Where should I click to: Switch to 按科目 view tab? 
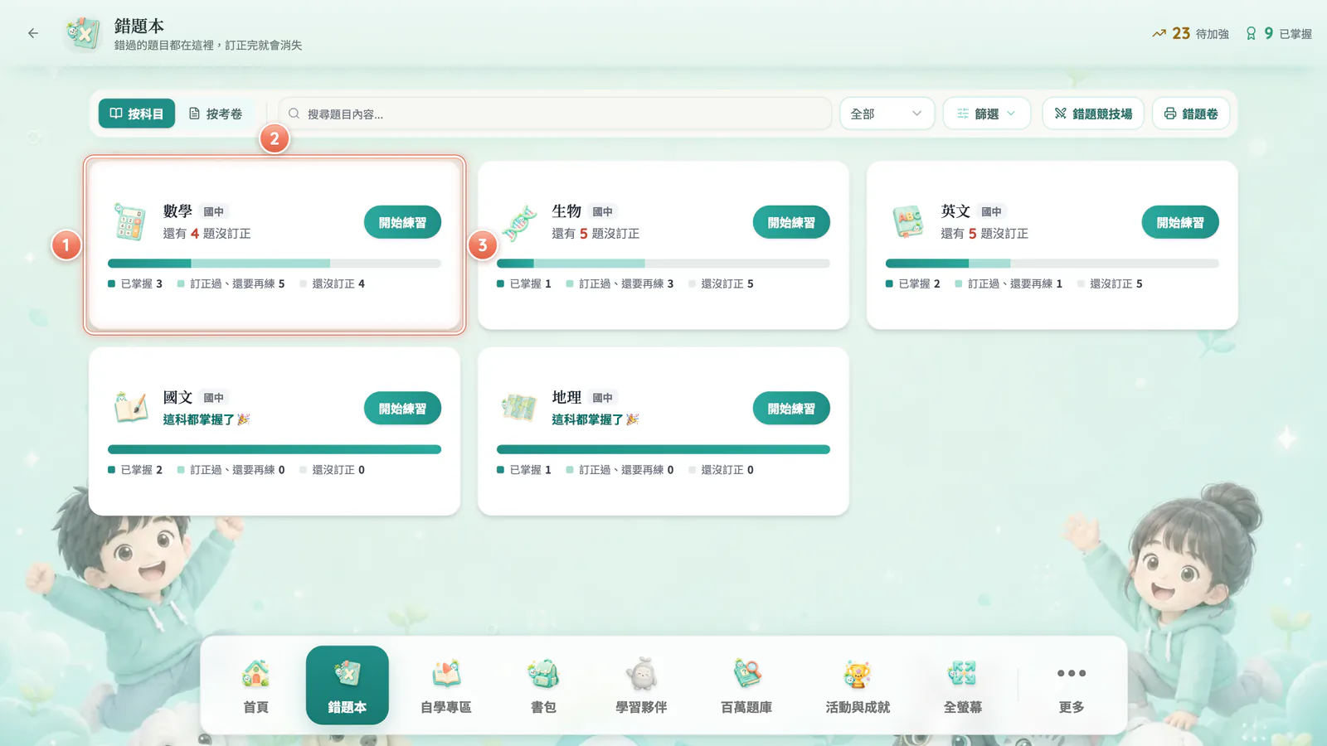137,114
